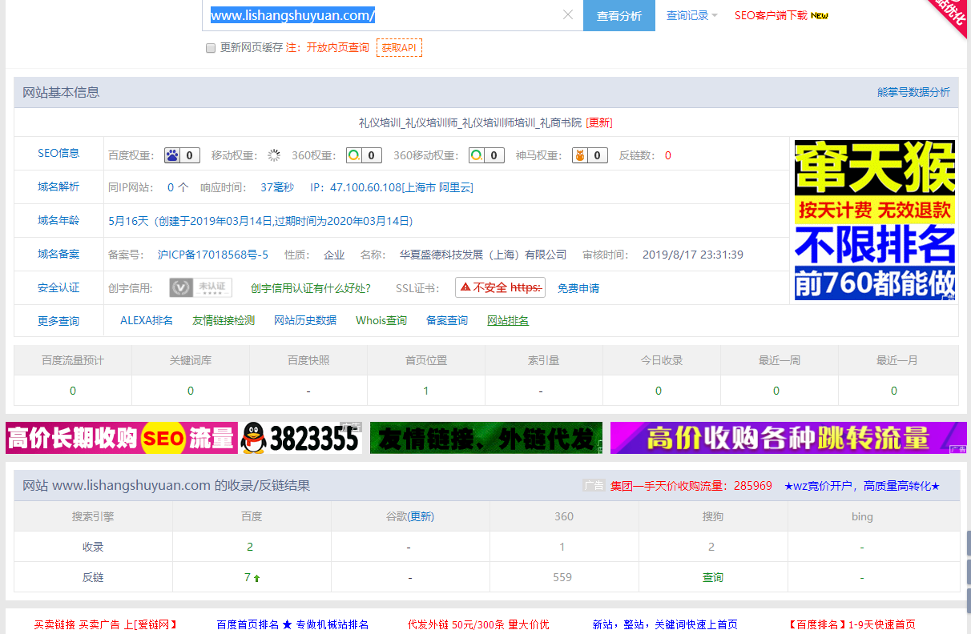The height and width of the screenshot is (634, 971).
Task: Open 网站排名 link
Action: click(508, 320)
